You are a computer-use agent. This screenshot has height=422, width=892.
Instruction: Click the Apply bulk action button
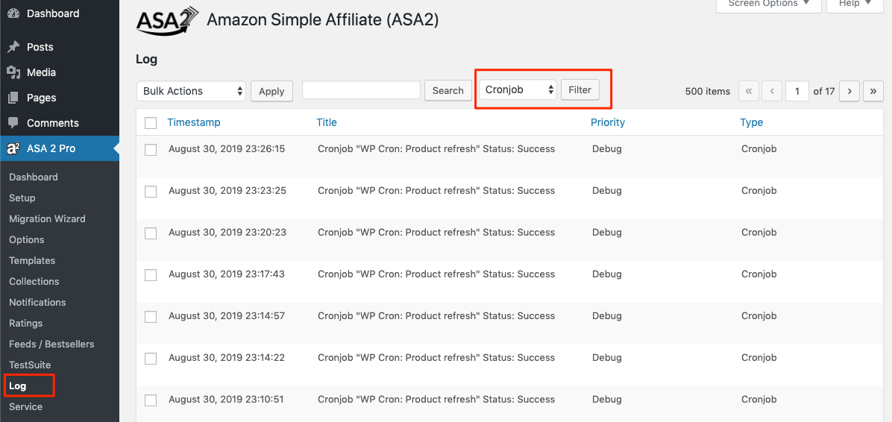tap(272, 91)
